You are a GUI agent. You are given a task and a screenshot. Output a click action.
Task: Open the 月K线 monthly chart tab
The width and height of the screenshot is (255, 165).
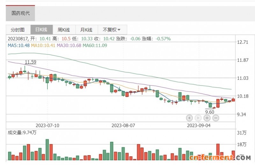(x=86, y=30)
